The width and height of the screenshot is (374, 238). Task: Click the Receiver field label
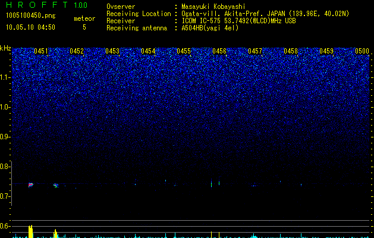click(121, 21)
